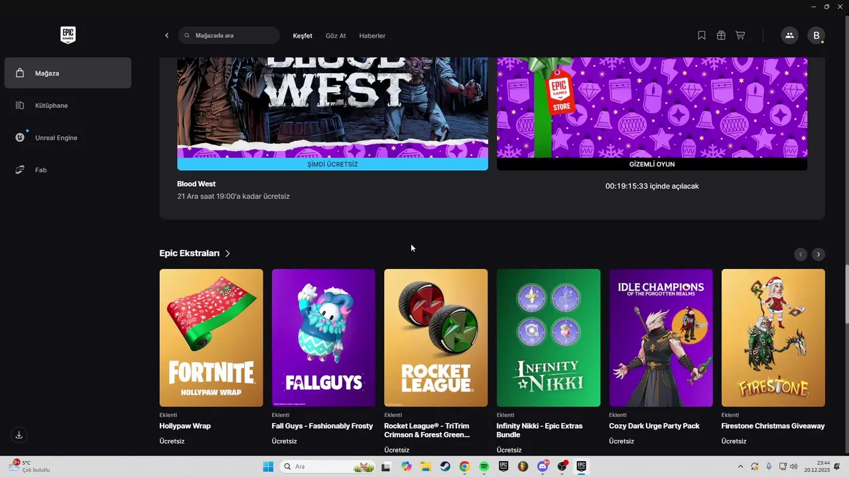Open the Unreal Engine section
The height and width of the screenshot is (477, 849).
pos(68,138)
